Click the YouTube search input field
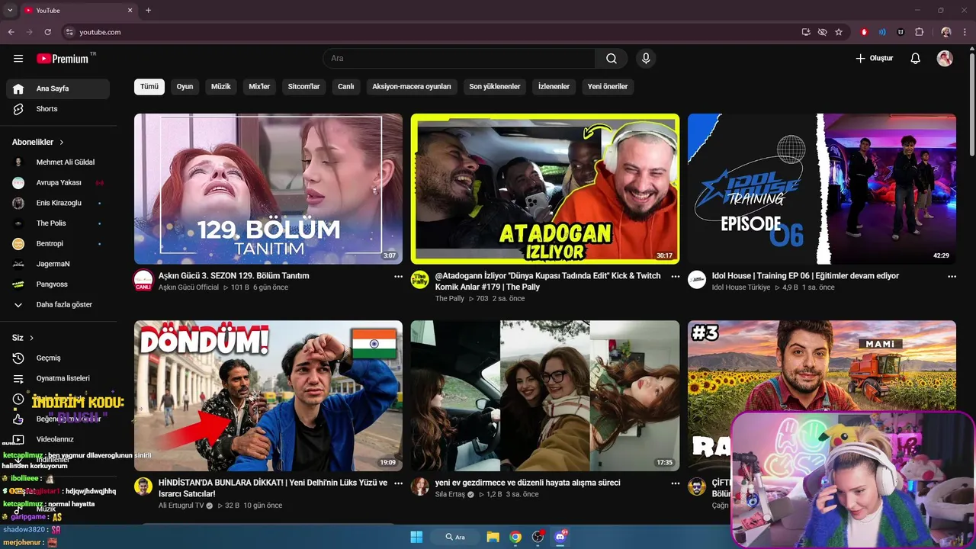 point(460,59)
